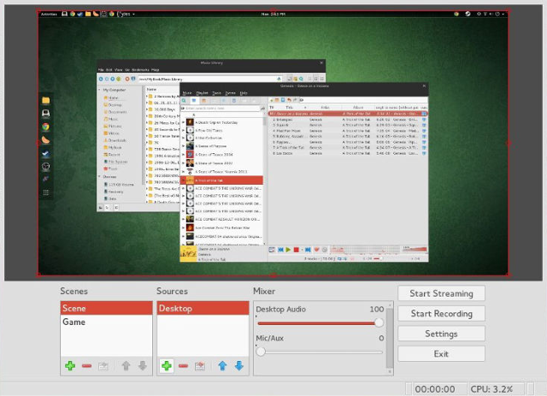Click the CPU: 3.2% status readout
The width and height of the screenshot is (547, 396).
pos(491,389)
